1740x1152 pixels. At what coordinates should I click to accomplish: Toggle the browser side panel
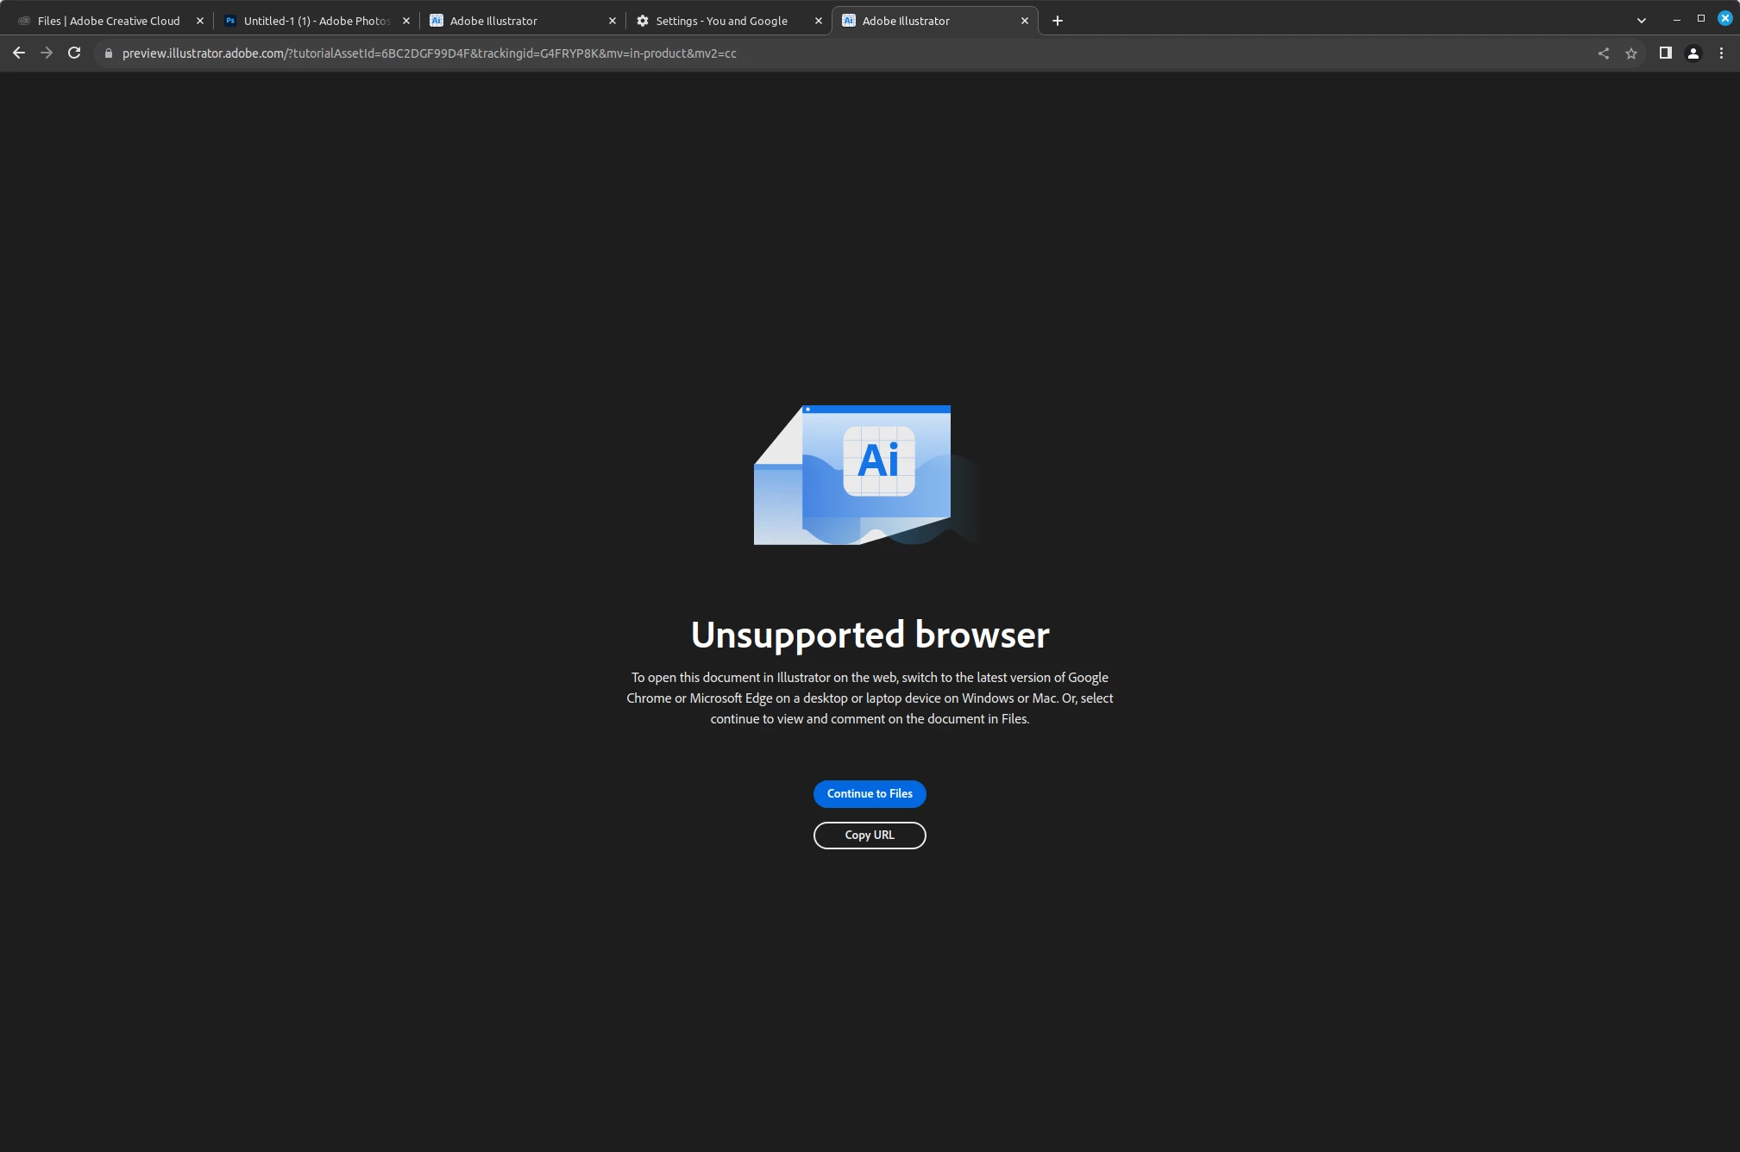click(x=1666, y=53)
